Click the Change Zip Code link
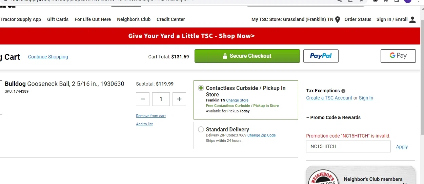Viewport: 424px width, 184px height. (261, 135)
